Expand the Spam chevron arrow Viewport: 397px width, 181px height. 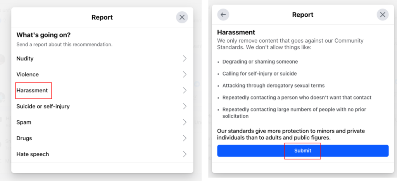(x=185, y=122)
